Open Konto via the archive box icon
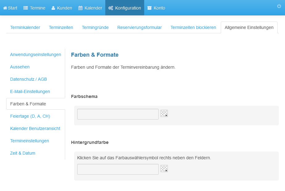Viewport: 285px width, 191px height. coord(149,8)
